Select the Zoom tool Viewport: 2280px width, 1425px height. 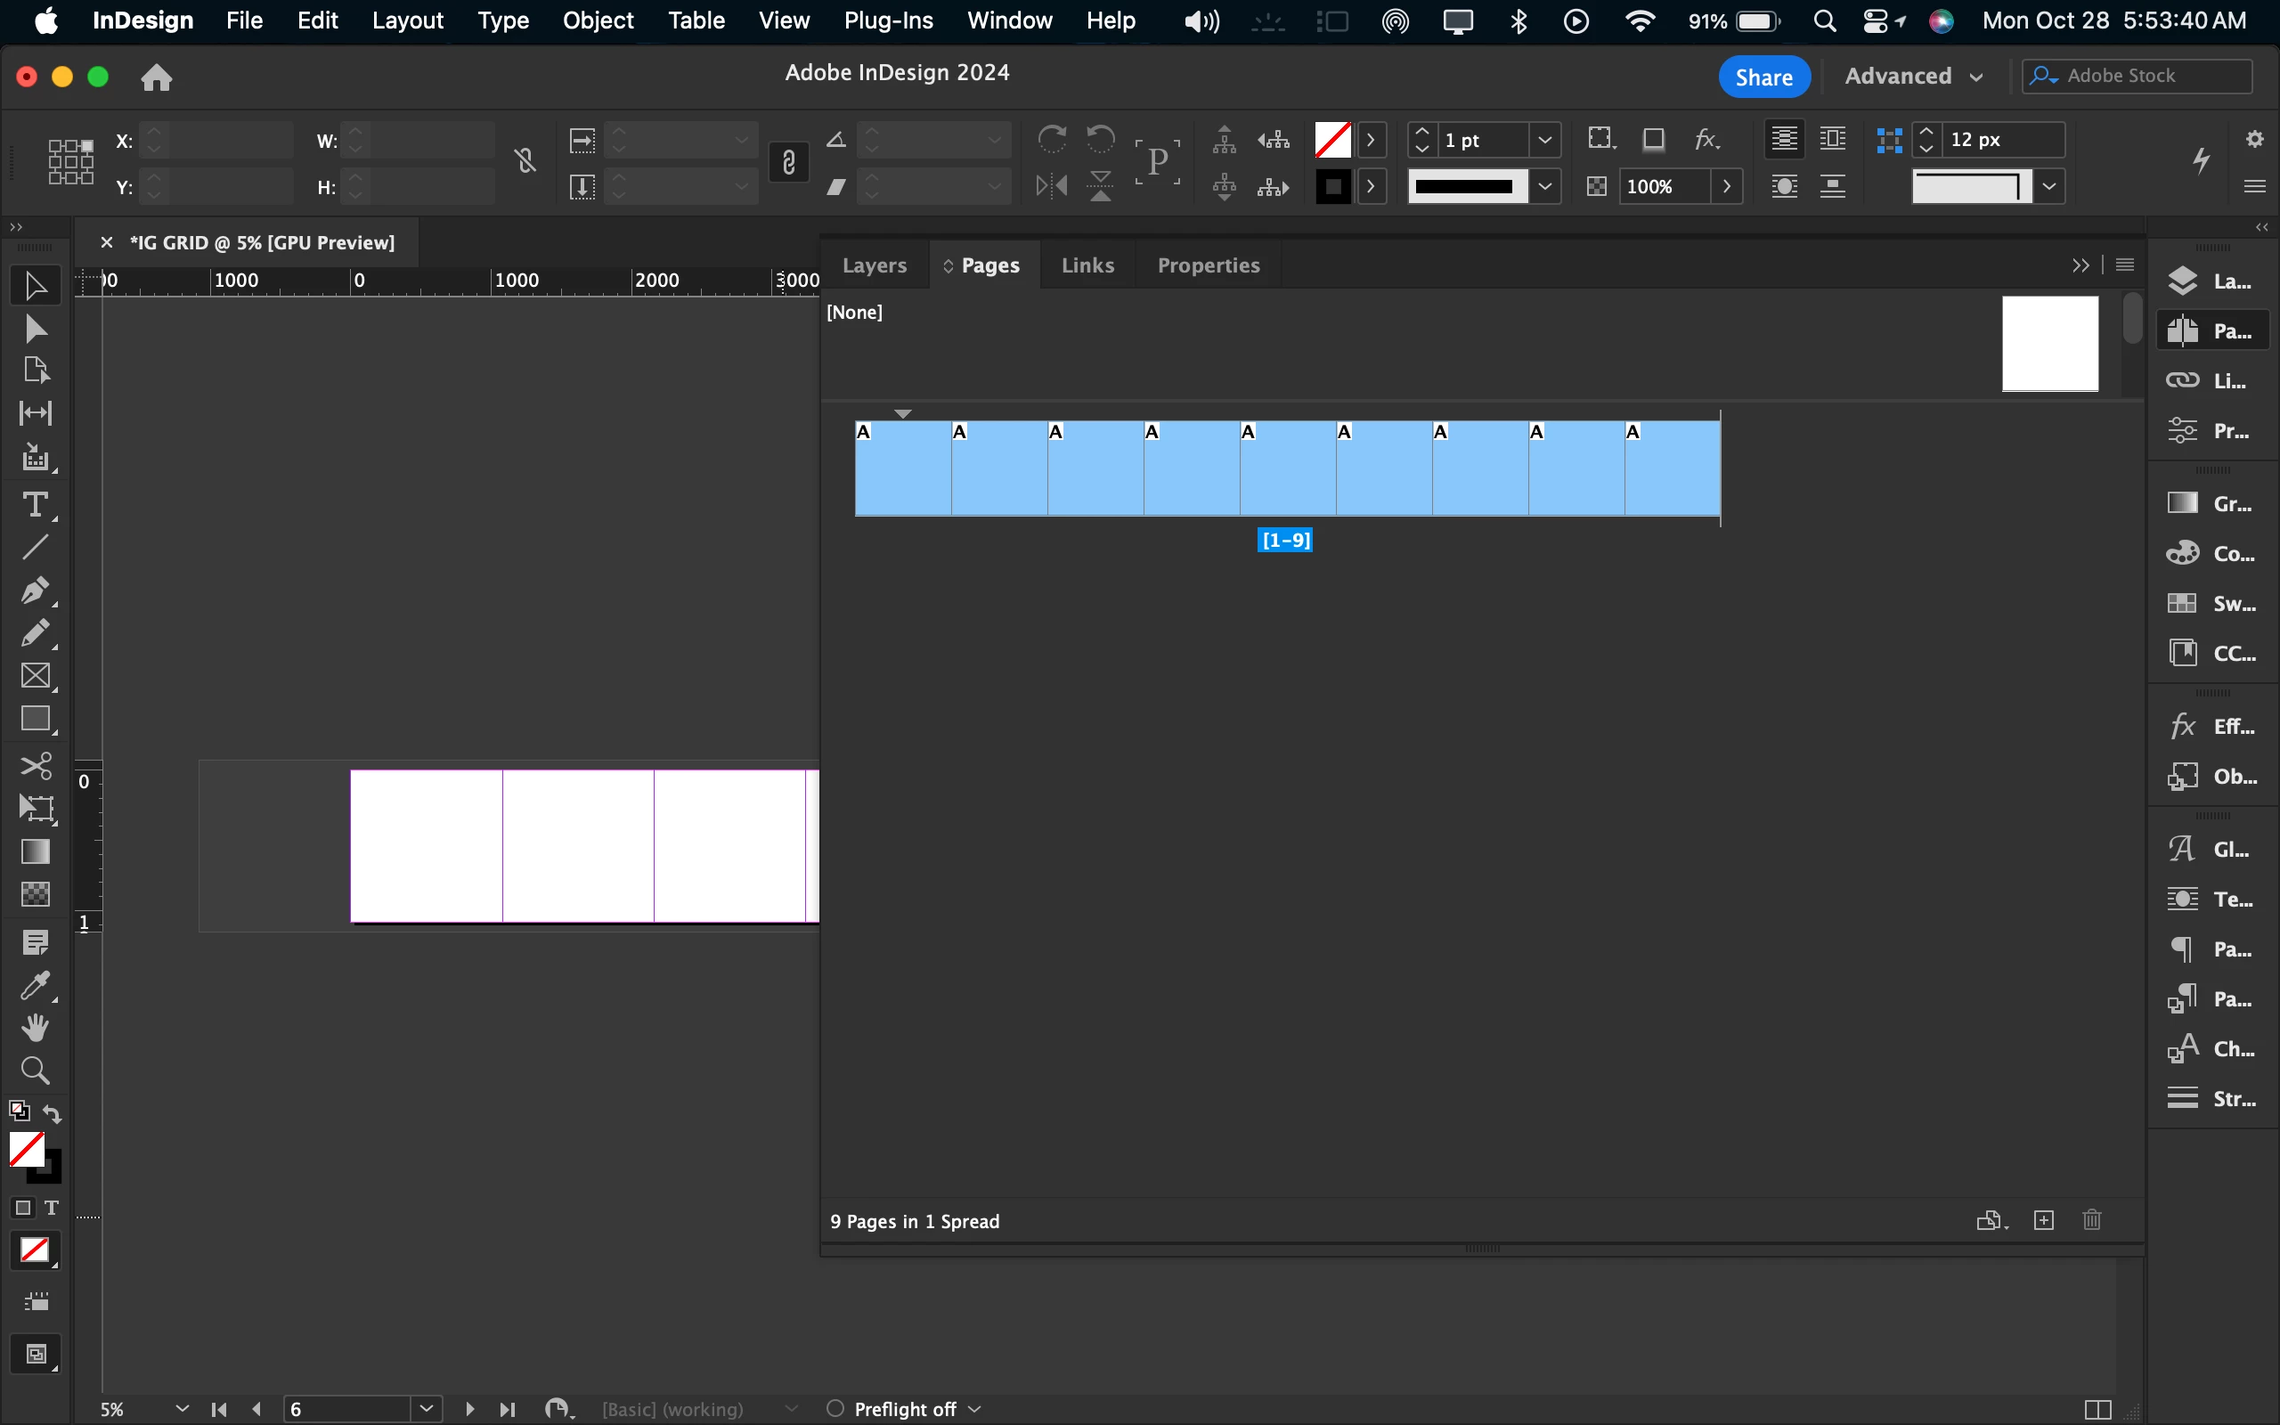click(35, 1071)
